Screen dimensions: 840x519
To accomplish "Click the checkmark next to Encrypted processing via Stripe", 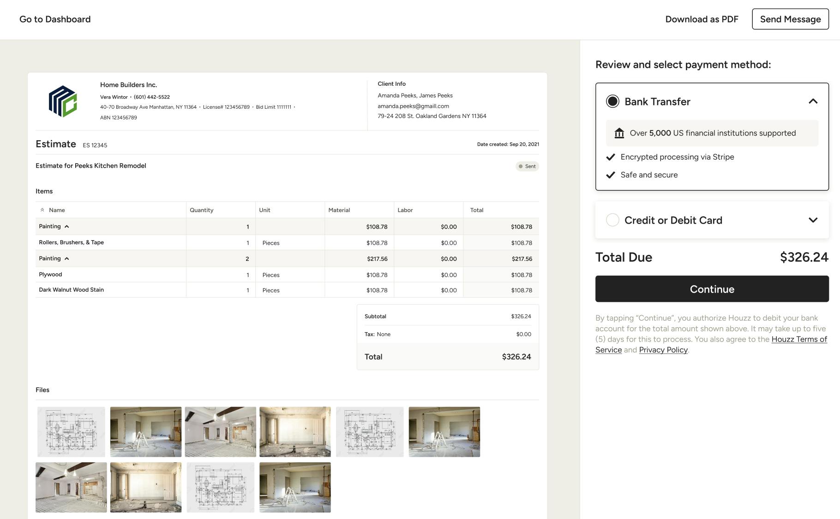I will point(610,157).
